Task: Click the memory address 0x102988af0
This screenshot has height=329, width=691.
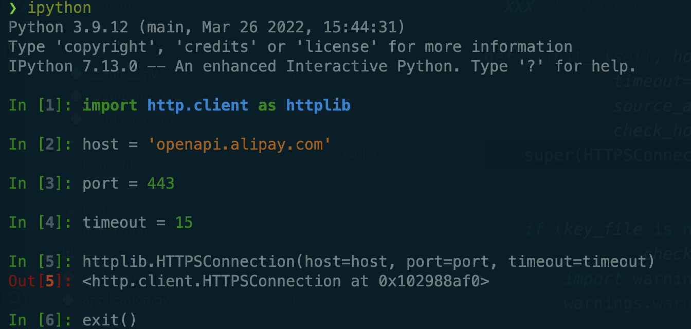Action: coord(429,281)
